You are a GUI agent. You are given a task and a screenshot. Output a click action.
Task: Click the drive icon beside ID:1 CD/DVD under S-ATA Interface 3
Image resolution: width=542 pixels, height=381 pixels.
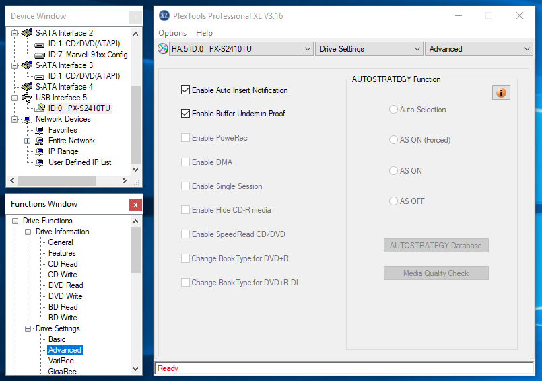pos(40,77)
